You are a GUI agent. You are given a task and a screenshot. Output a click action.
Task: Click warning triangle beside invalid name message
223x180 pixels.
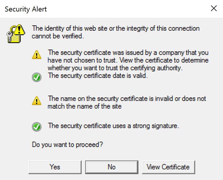click(x=37, y=101)
